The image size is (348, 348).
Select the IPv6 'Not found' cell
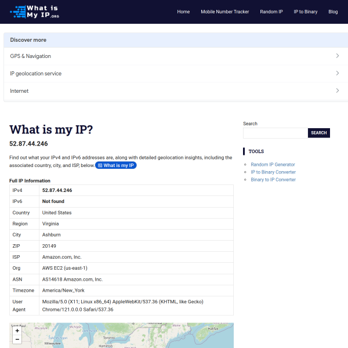(53, 201)
